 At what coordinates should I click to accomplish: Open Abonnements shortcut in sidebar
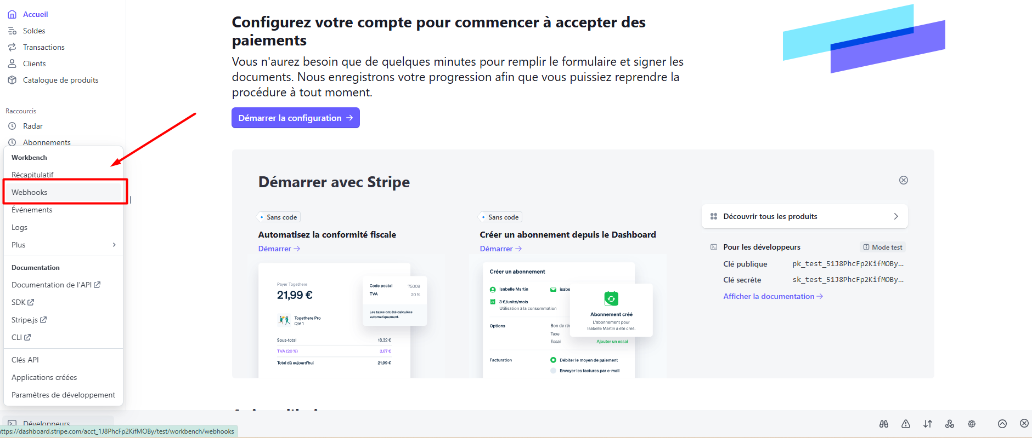(x=47, y=142)
